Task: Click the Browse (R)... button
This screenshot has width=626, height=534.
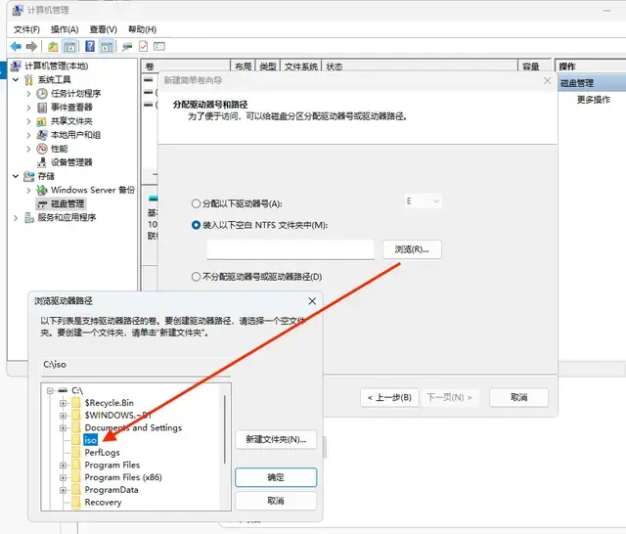Action: [x=412, y=249]
